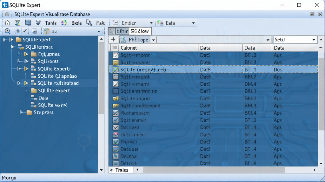Click the scroll down arrow of tree panel
The width and height of the screenshot is (325, 182).
[101, 170]
